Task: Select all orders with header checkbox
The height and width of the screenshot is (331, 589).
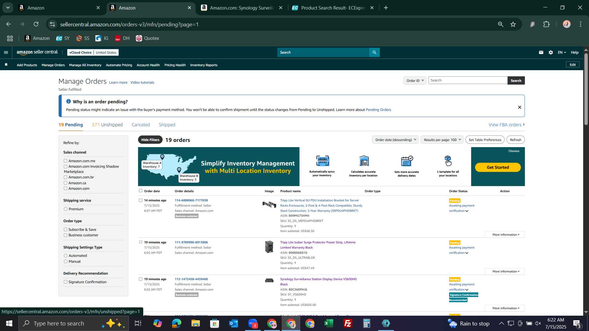Action: tap(141, 191)
